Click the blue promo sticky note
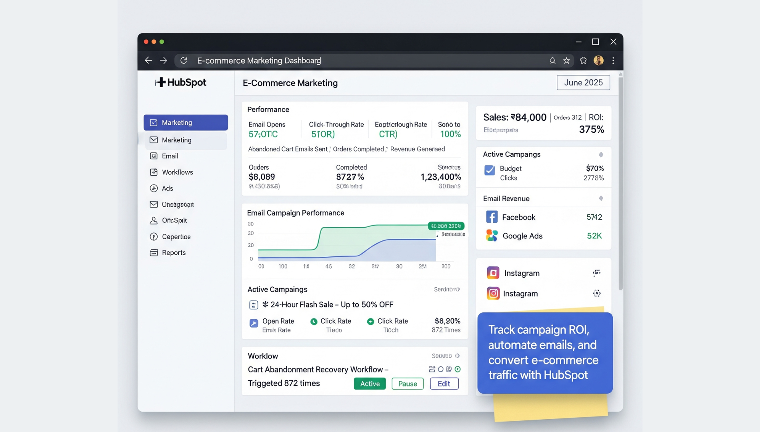 click(545, 353)
